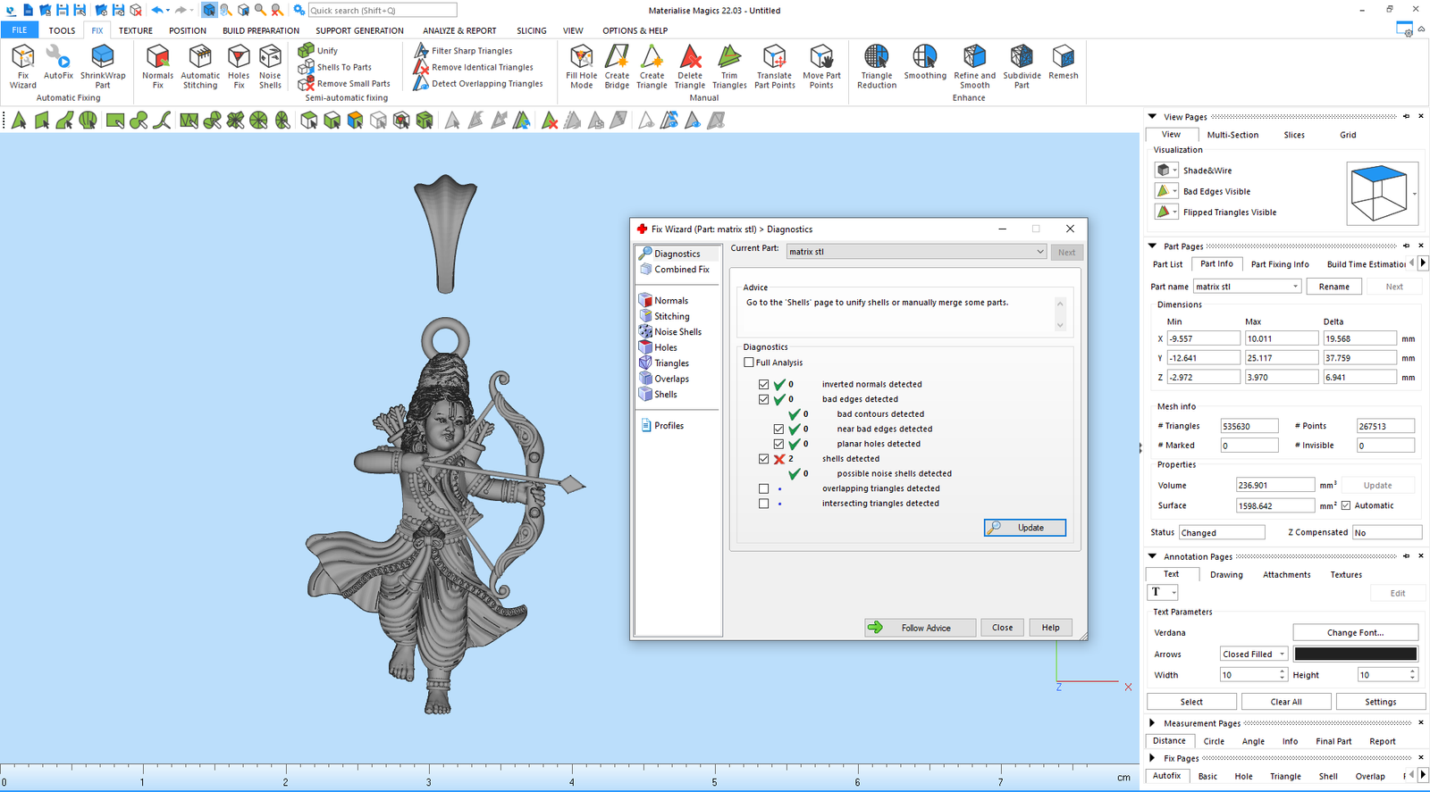This screenshot has height=792, width=1430.
Task: Click the Follow Advice button
Action: coord(920,628)
